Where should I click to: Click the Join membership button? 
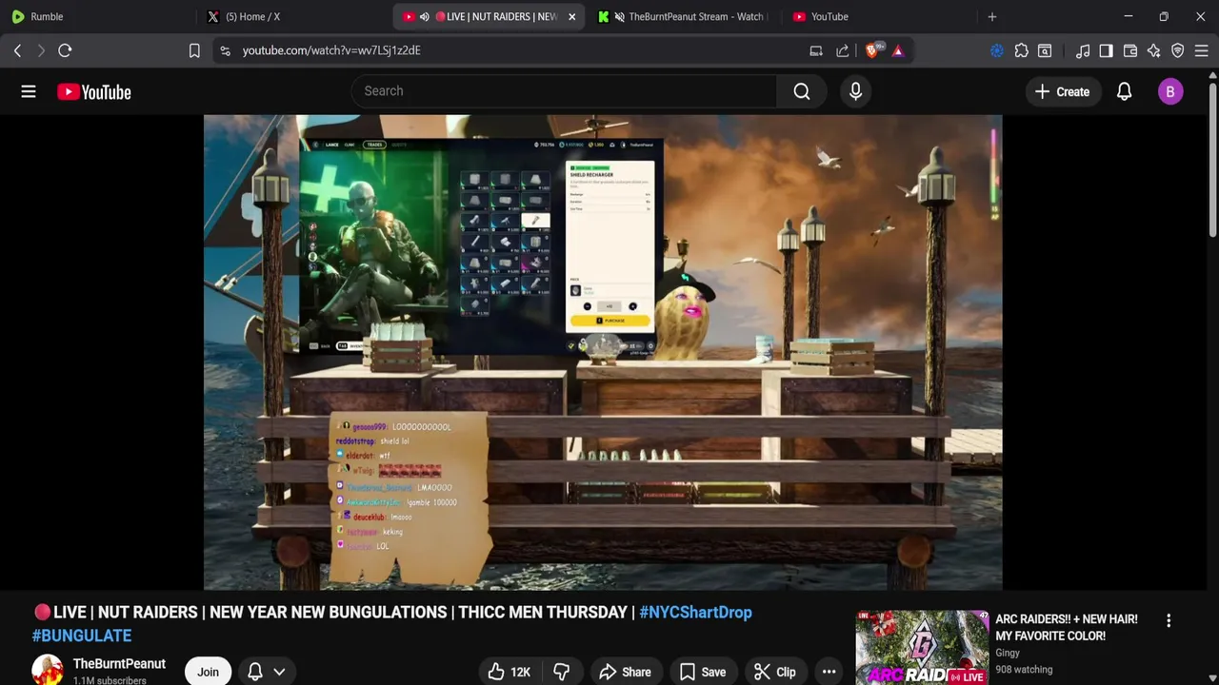pos(208,672)
